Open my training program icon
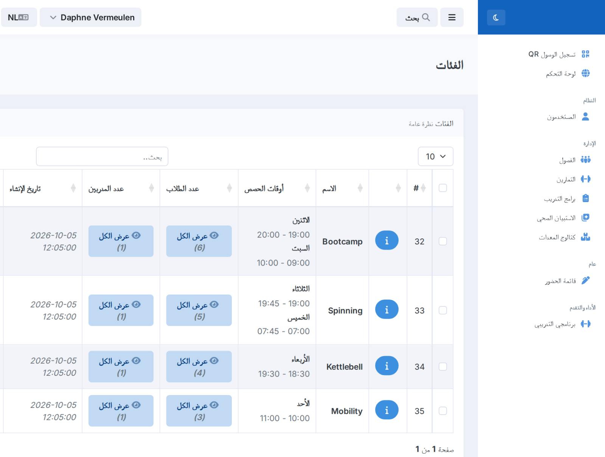The image size is (605, 457). click(x=585, y=324)
